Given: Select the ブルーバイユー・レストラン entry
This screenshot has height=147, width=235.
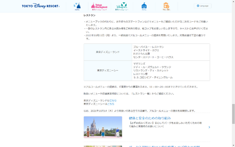Looking at the screenshot, I should [148, 47].
